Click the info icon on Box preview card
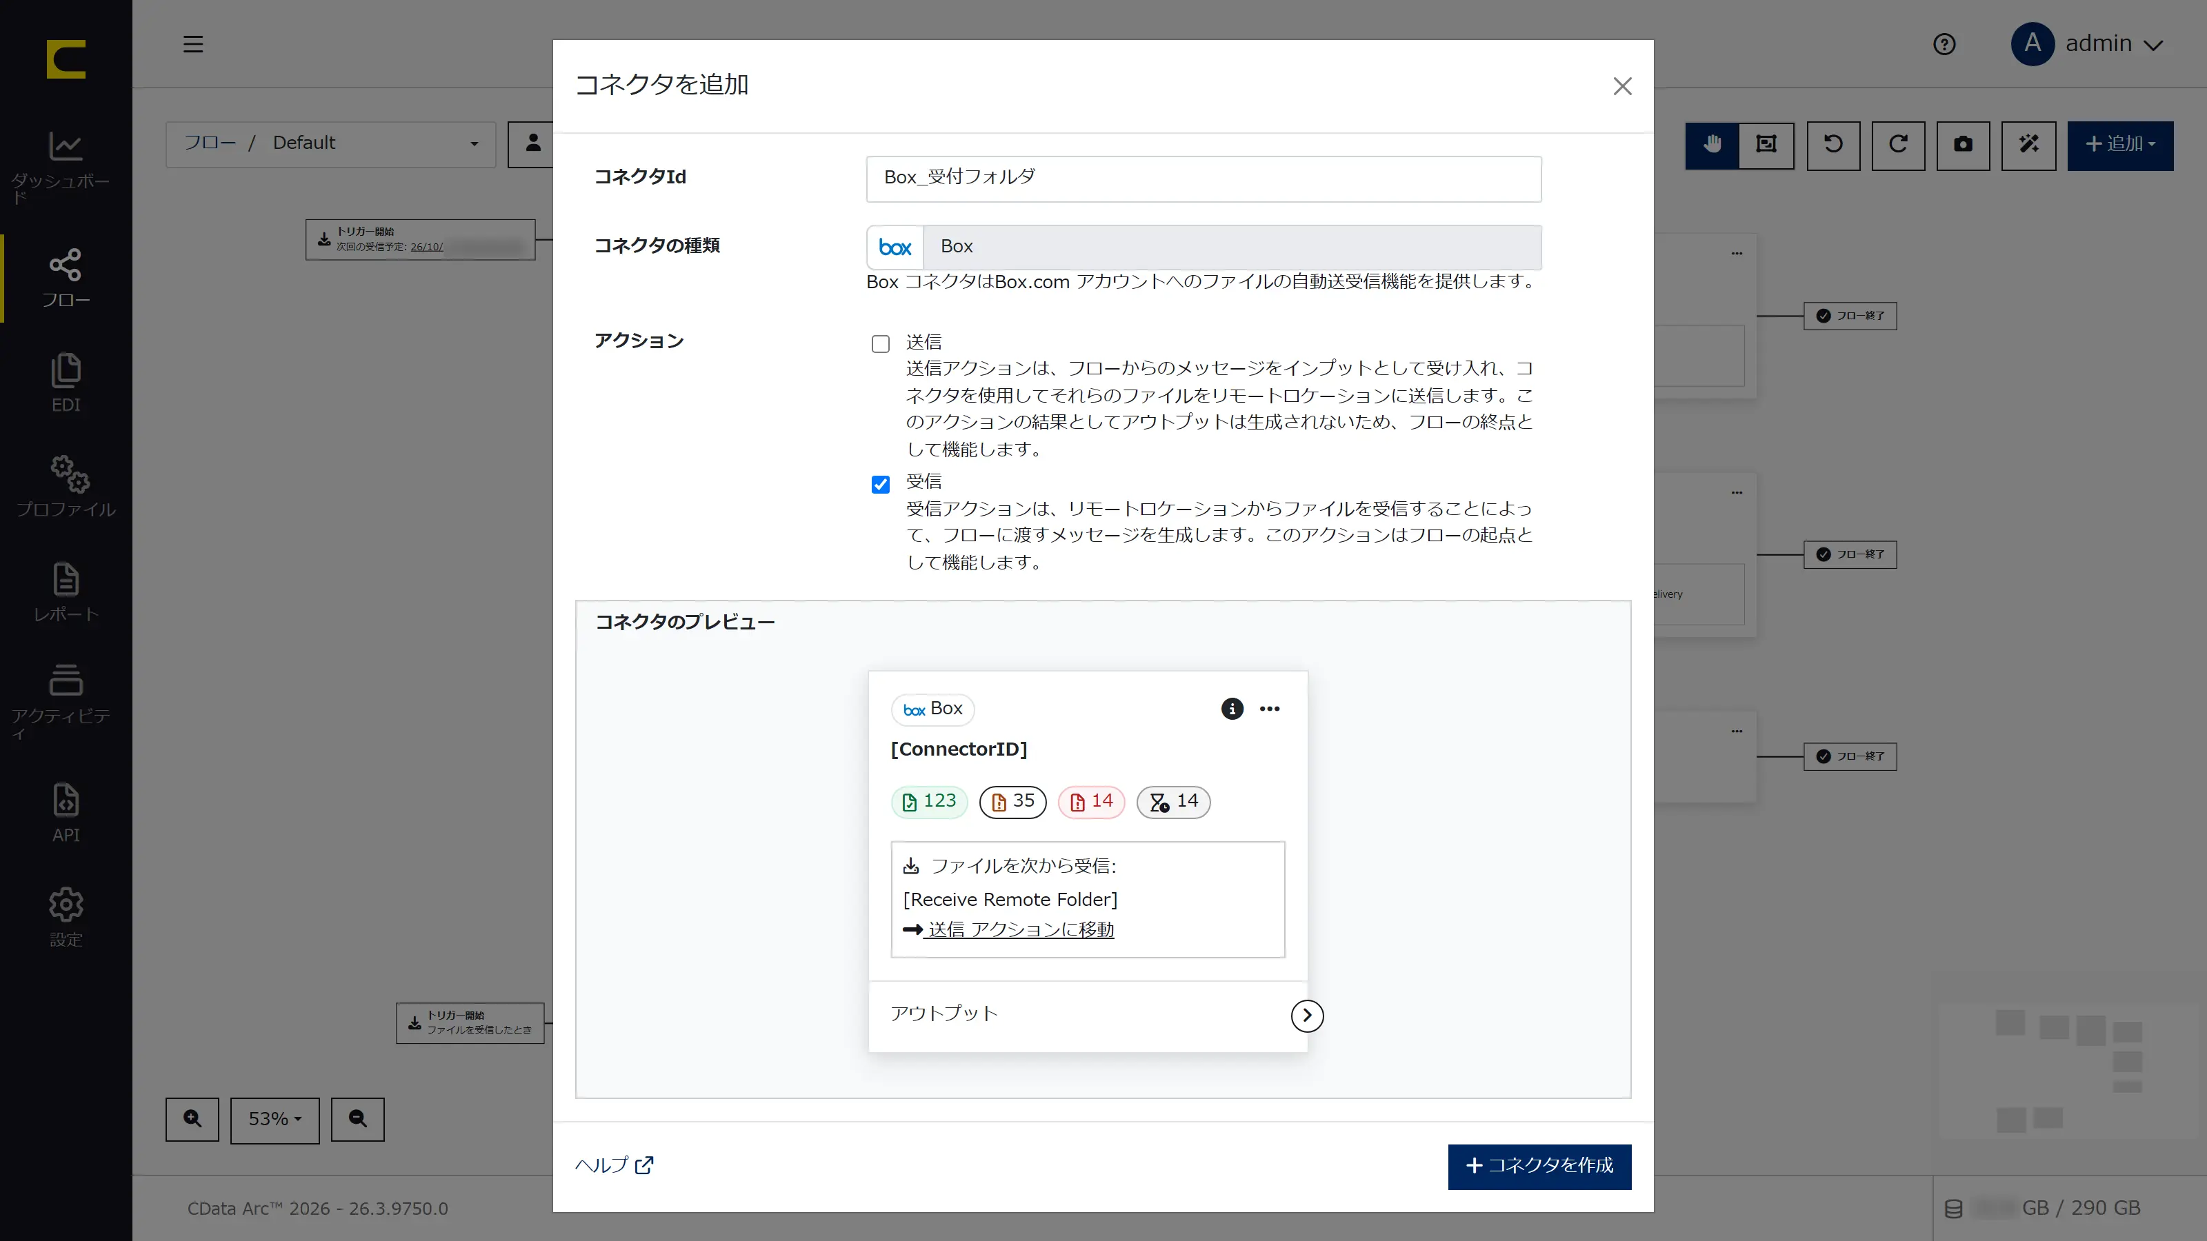 [x=1232, y=708]
